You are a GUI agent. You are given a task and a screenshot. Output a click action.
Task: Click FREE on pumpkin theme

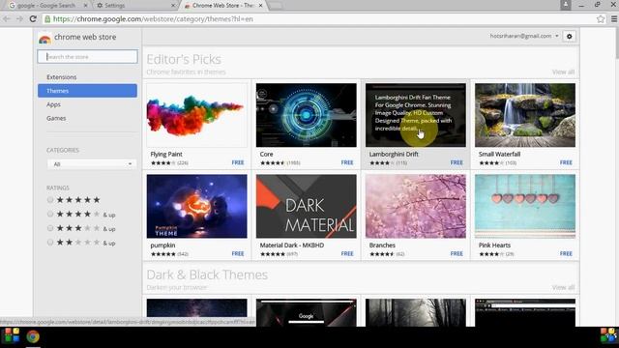(x=238, y=253)
